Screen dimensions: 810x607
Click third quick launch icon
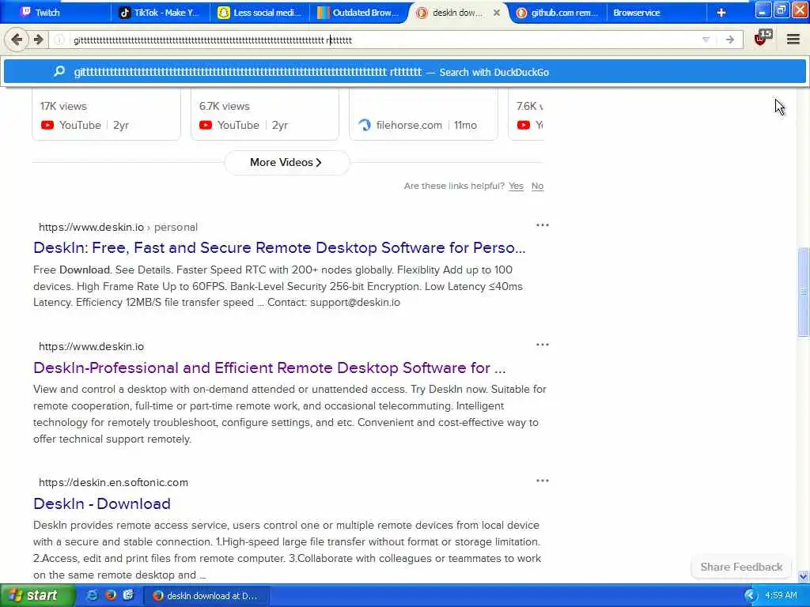point(127,596)
